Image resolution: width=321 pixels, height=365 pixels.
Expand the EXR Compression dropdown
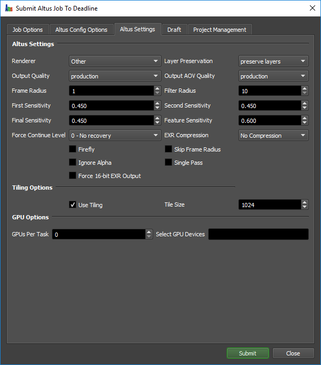point(273,136)
